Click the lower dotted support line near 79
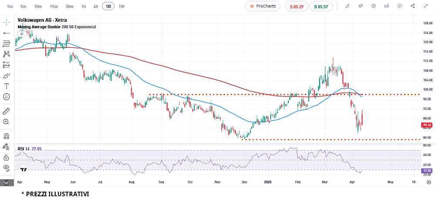The width and height of the screenshot is (435, 198). click(331, 139)
